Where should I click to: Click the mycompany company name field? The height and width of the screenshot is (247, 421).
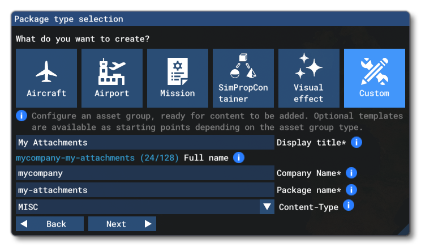point(144,173)
